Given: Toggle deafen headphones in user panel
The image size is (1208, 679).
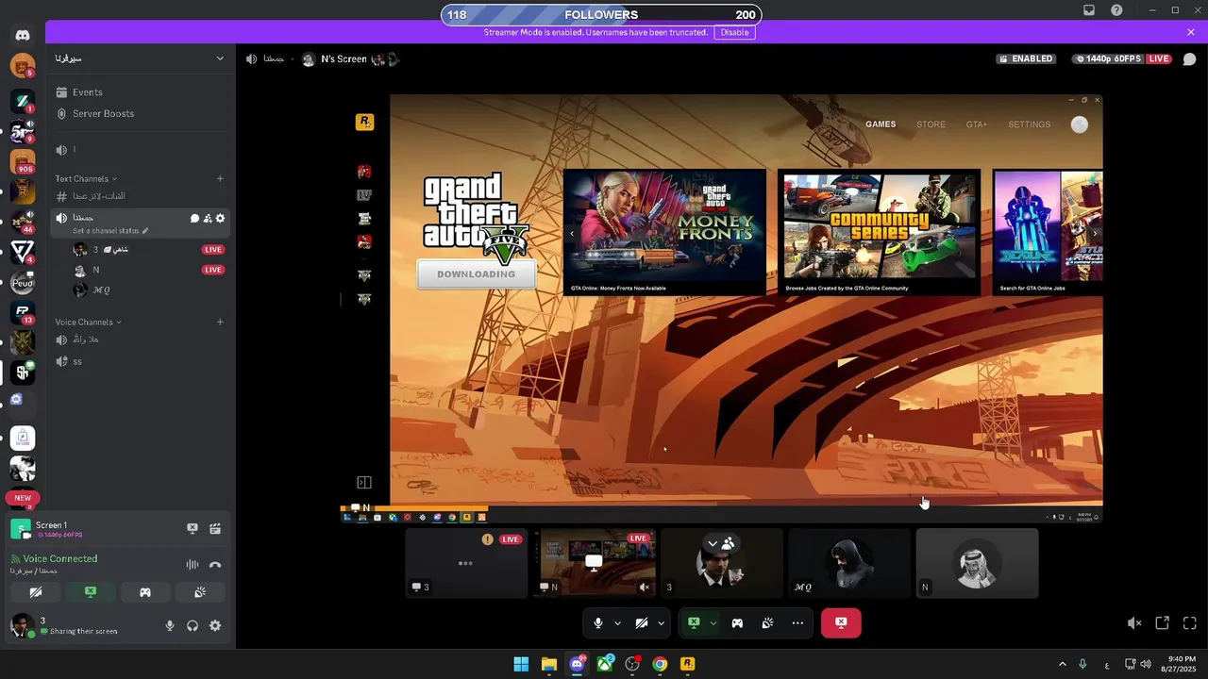Looking at the screenshot, I should tap(193, 625).
